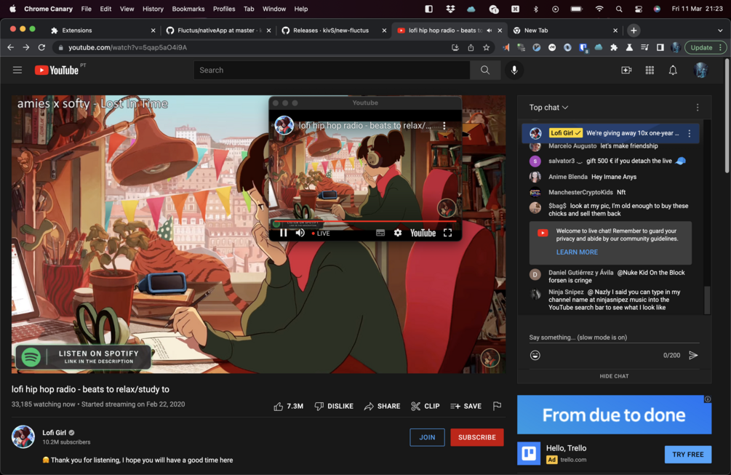The image size is (731, 475).
Task: Mute volume in the Youtube mini window
Action: pyautogui.click(x=300, y=233)
